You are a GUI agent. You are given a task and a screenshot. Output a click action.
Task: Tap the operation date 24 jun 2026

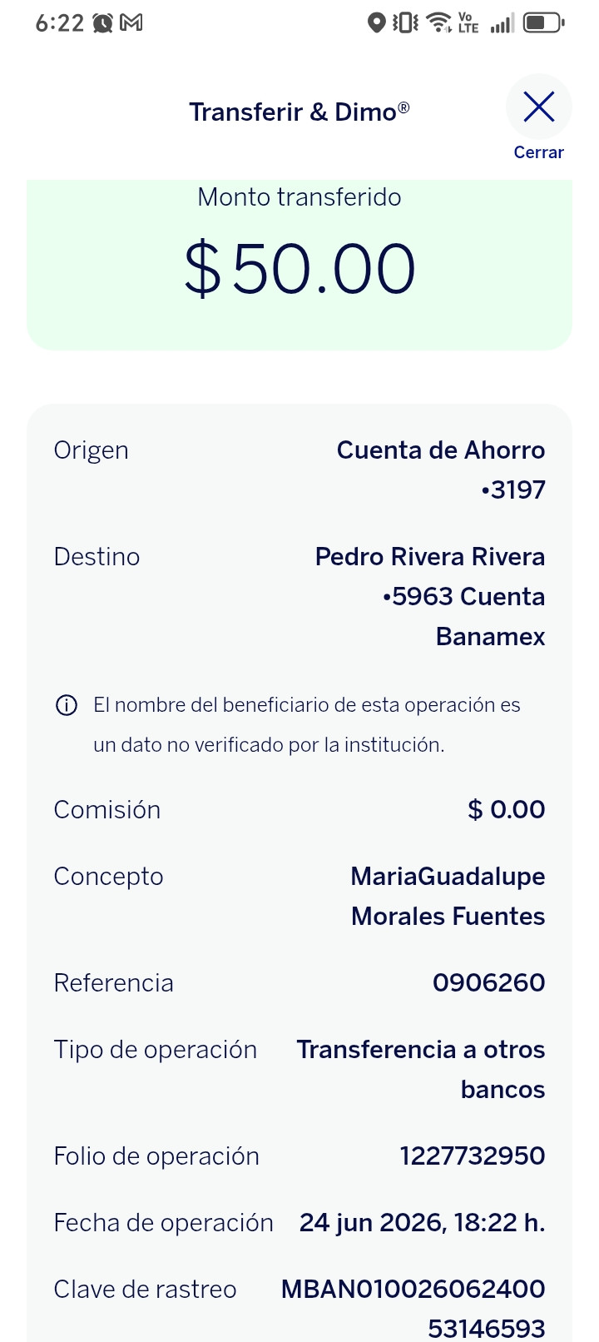(x=372, y=1222)
